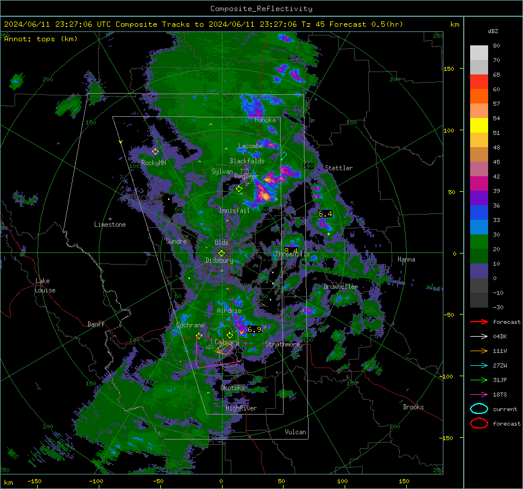523x489 pixels.
Task: Click the Sylvan town label
Action: (x=222, y=172)
